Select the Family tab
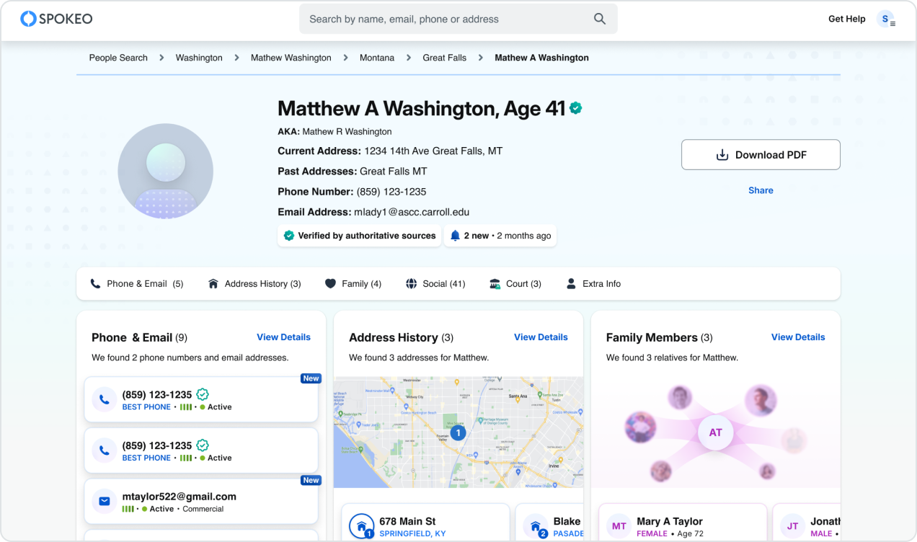The width and height of the screenshot is (917, 542). 353,284
